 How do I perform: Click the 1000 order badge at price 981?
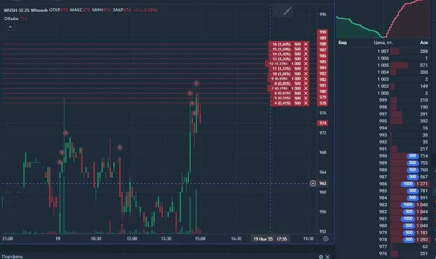point(408,218)
